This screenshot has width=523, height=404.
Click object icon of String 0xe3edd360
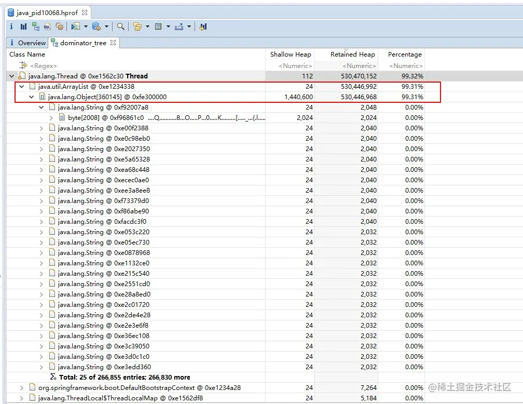tap(52, 366)
